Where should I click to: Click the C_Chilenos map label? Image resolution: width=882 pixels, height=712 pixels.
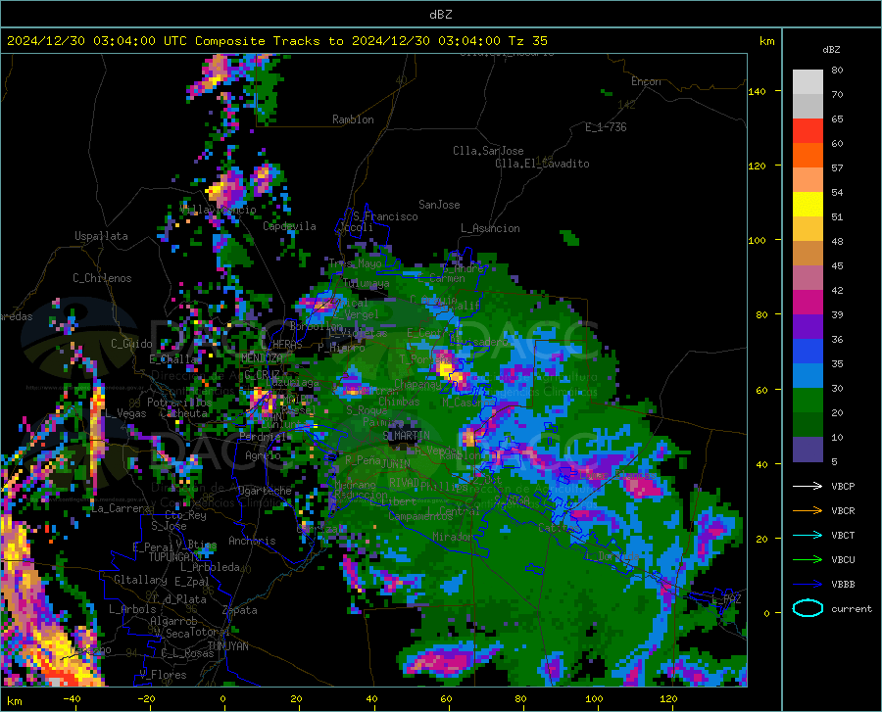[102, 278]
